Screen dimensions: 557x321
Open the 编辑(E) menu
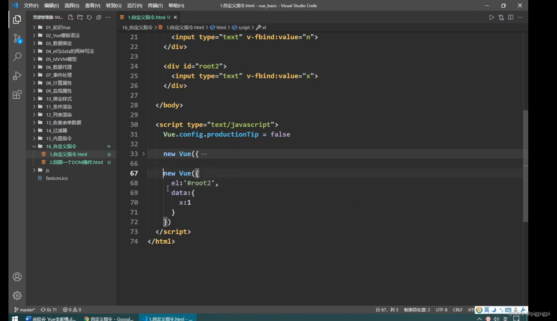tap(52, 5)
